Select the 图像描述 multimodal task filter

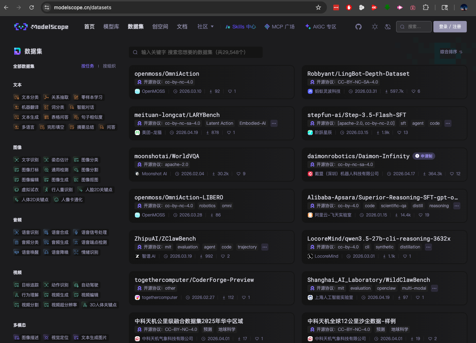click(x=26, y=338)
